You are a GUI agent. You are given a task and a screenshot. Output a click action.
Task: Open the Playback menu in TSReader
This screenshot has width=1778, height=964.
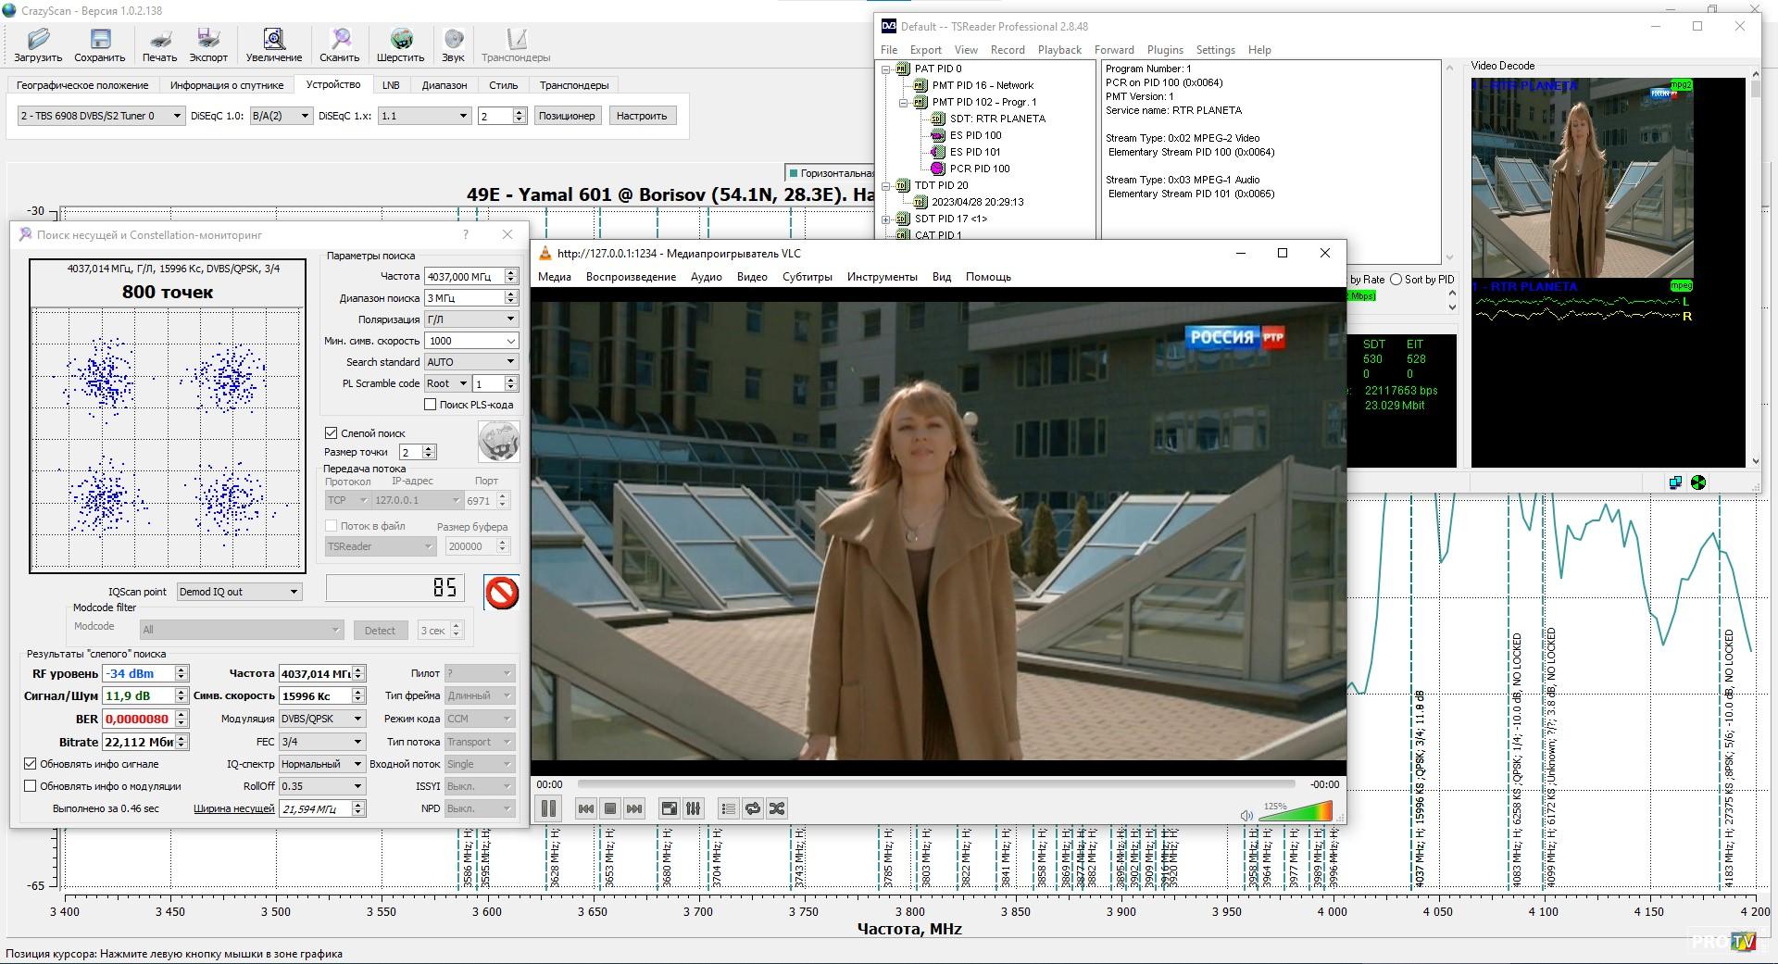[1059, 50]
